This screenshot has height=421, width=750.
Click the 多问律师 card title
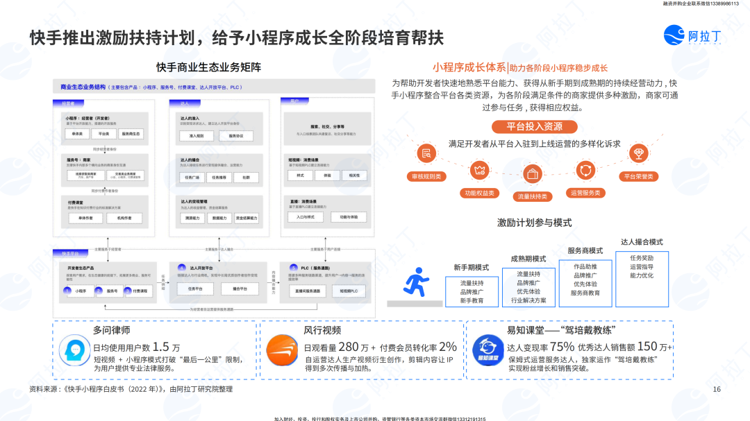click(x=111, y=330)
